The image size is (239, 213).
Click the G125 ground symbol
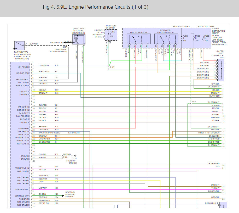(x=75, y=156)
